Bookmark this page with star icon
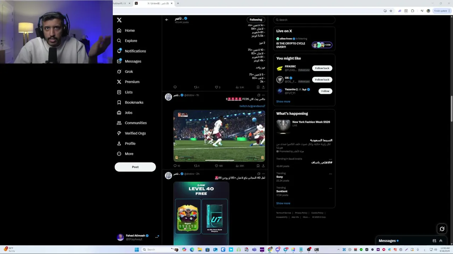 click(x=391, y=11)
